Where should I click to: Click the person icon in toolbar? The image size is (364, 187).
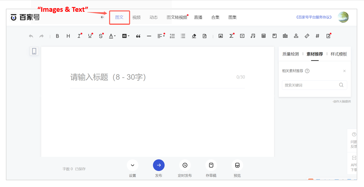[296, 36]
